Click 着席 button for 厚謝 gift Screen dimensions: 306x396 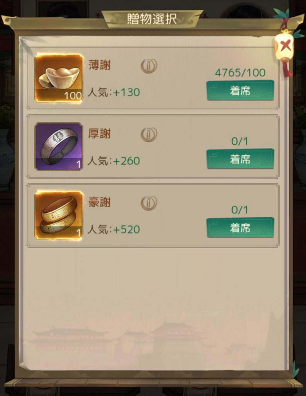coord(240,159)
